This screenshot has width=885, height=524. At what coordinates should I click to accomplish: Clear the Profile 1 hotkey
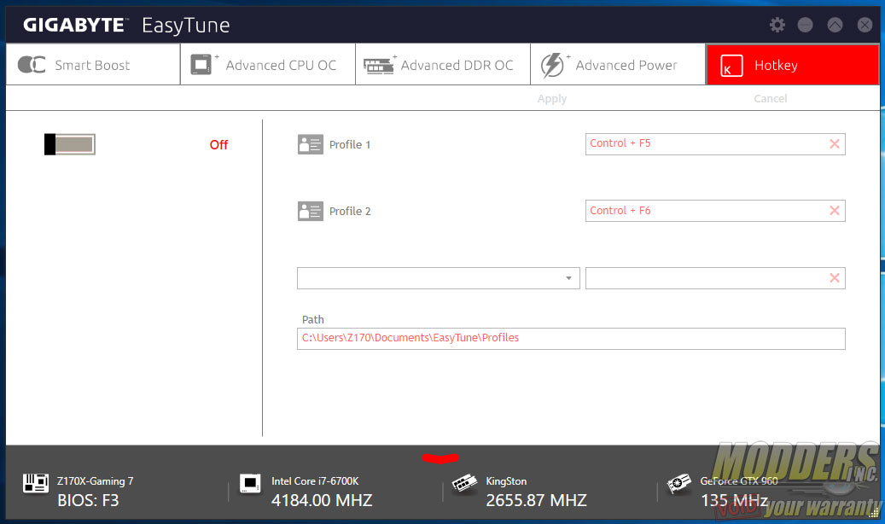[835, 144]
